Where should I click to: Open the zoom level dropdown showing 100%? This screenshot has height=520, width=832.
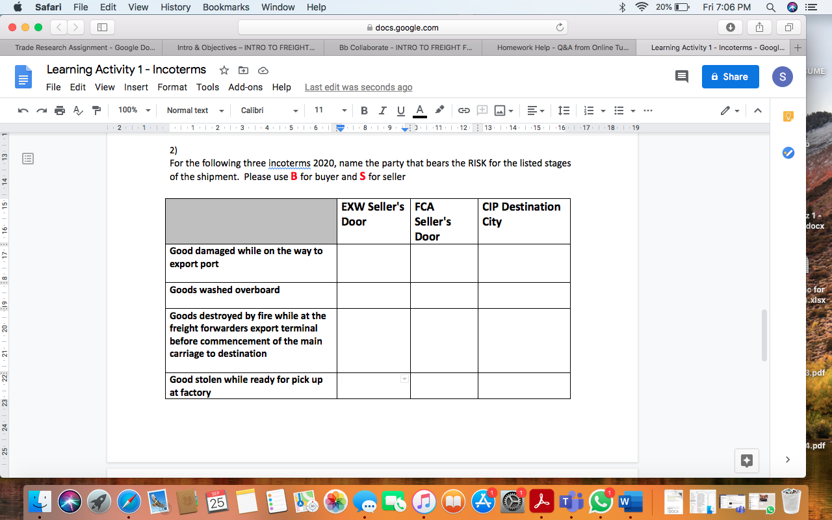click(135, 110)
